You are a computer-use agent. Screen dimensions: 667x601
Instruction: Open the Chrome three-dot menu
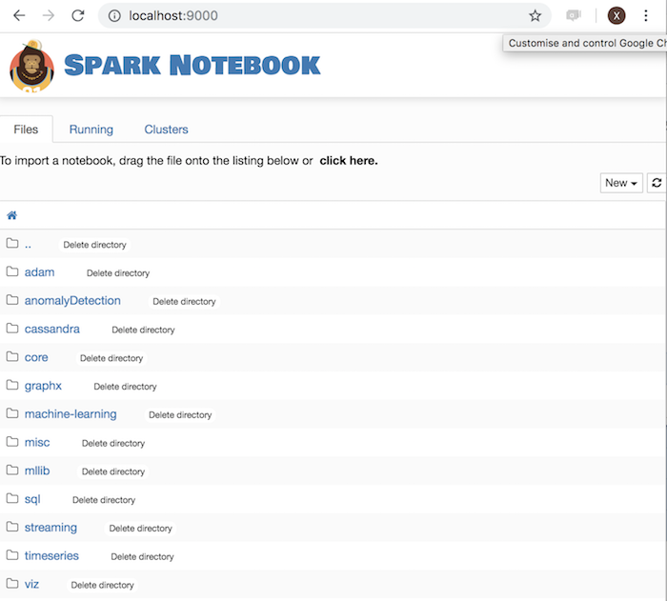tap(645, 16)
